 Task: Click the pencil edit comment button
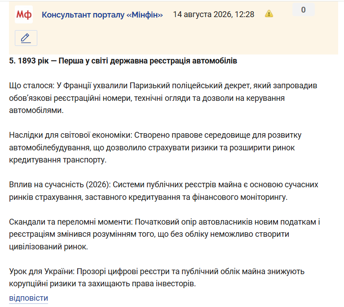pyautogui.click(x=26, y=38)
